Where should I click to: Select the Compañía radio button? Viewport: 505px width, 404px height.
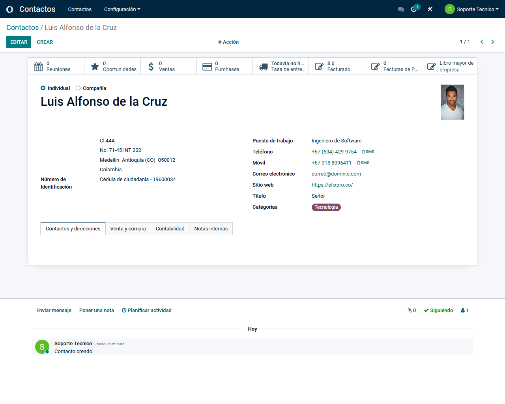(78, 88)
